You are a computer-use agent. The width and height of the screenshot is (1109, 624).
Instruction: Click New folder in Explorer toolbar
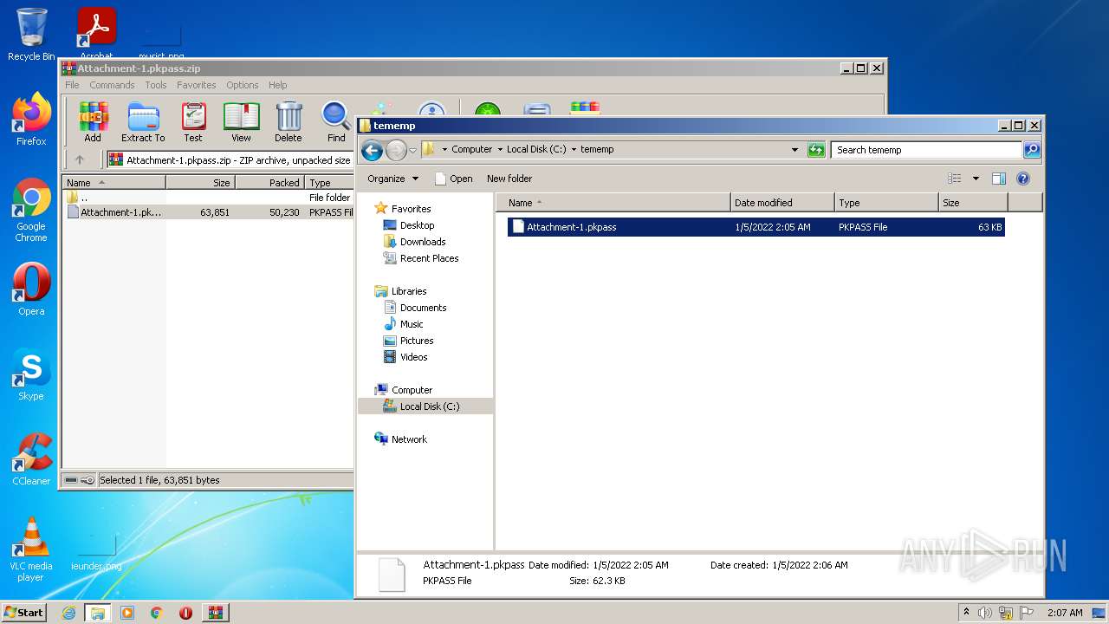point(509,179)
